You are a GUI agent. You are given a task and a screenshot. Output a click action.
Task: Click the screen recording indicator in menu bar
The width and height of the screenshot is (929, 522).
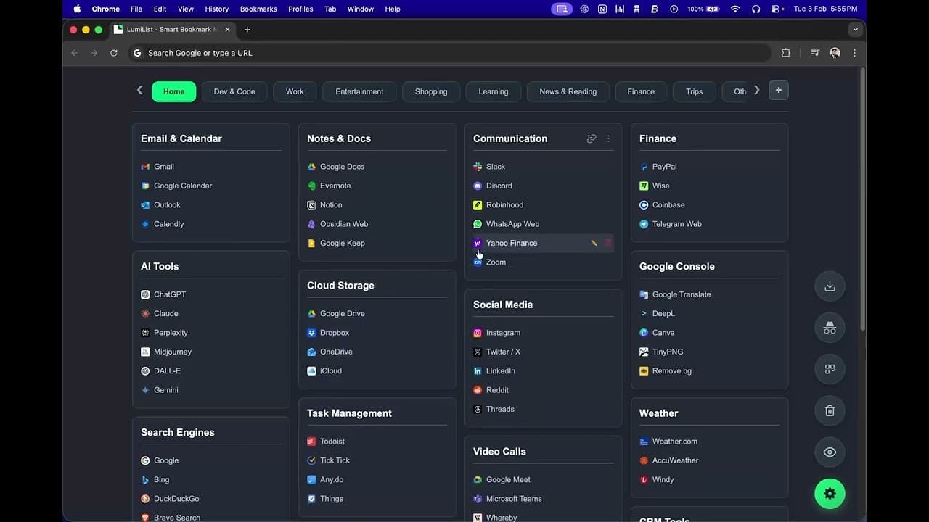[561, 9]
